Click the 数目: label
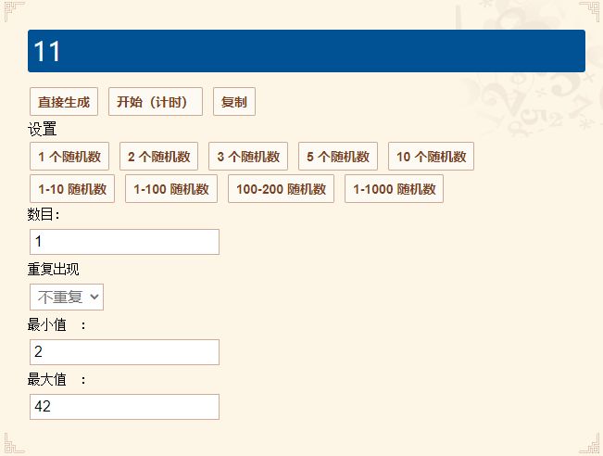Viewport: 603px width, 456px height. [x=44, y=214]
